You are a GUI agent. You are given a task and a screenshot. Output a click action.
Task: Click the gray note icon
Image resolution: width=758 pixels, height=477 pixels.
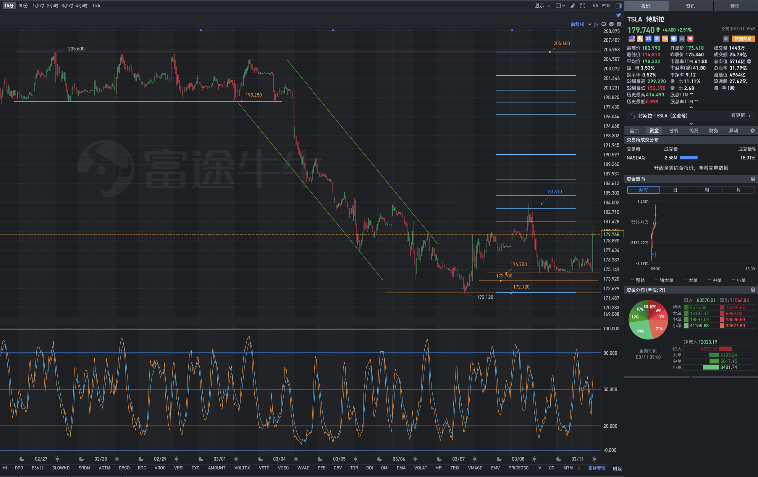coord(682,39)
